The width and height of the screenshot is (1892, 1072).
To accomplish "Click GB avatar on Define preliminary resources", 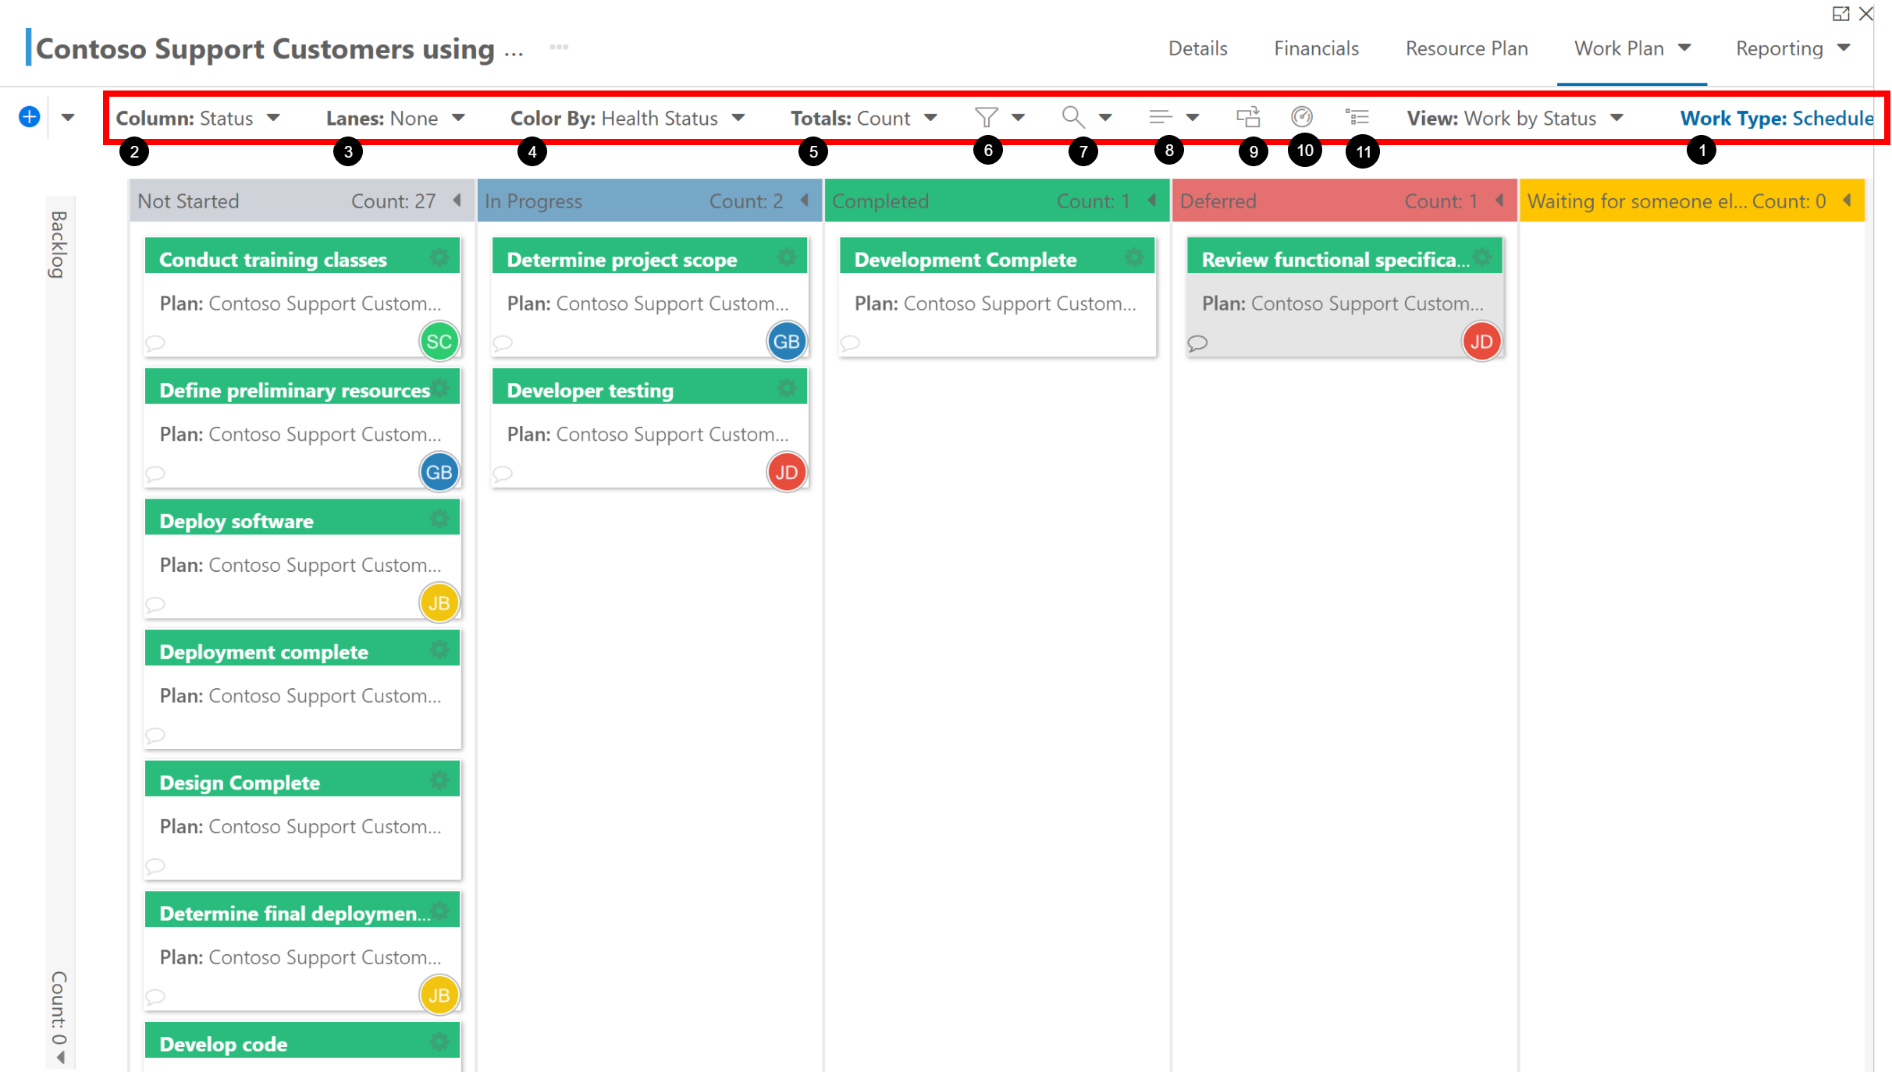I will (439, 472).
